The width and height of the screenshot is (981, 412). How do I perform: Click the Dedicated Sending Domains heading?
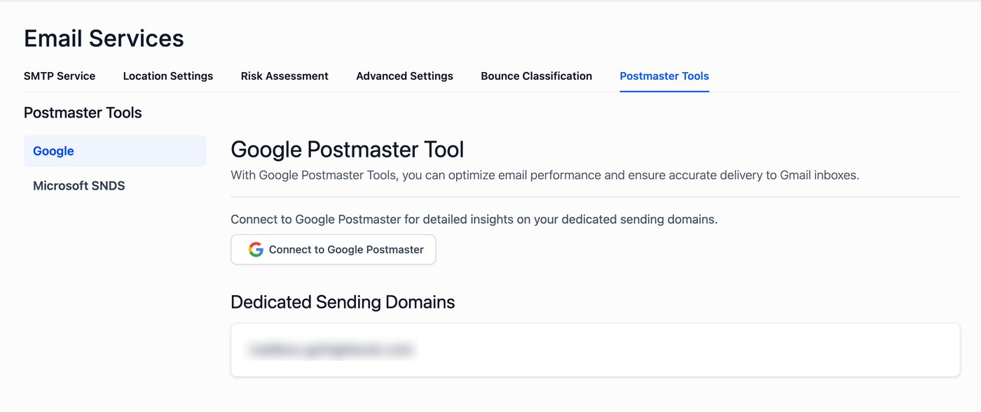[343, 302]
